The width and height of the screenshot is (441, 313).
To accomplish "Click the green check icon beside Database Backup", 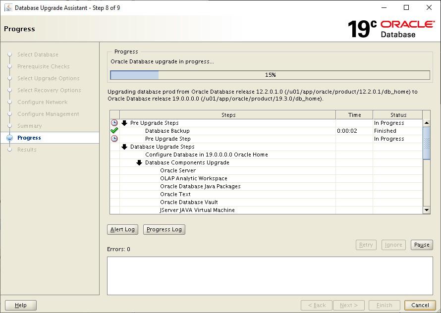I will pyautogui.click(x=114, y=130).
